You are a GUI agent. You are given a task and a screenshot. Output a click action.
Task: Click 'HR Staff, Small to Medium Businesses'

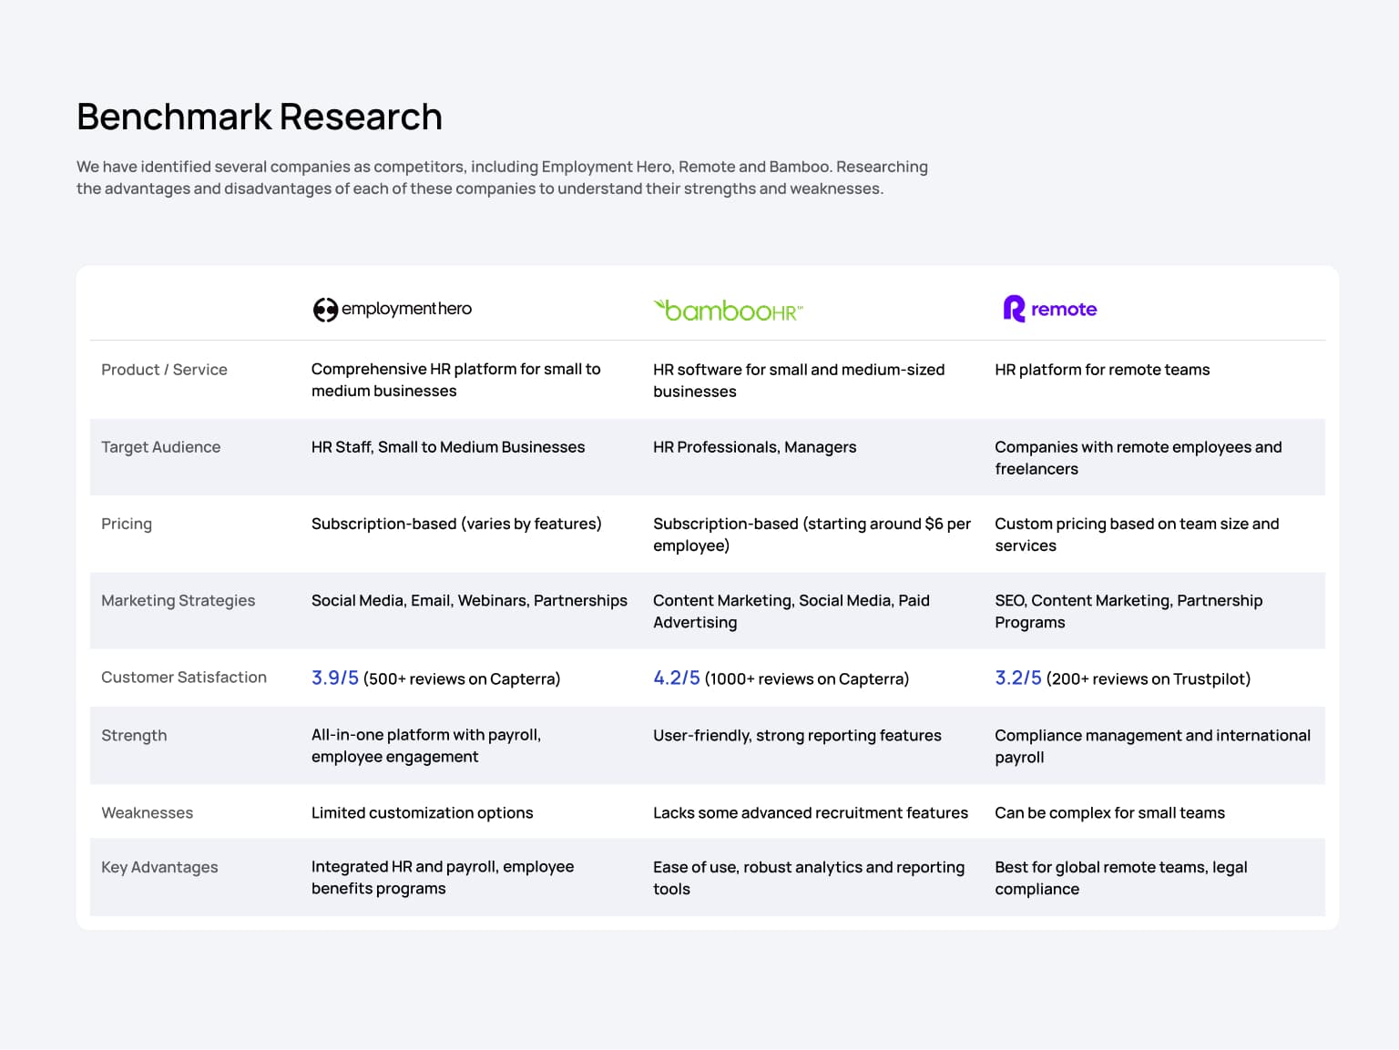[x=448, y=447]
